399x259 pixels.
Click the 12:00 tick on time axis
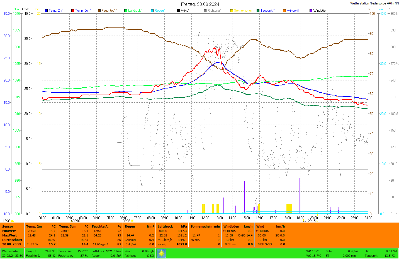tap(205, 218)
